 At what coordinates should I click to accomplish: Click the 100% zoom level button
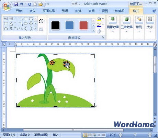coord(112,135)
